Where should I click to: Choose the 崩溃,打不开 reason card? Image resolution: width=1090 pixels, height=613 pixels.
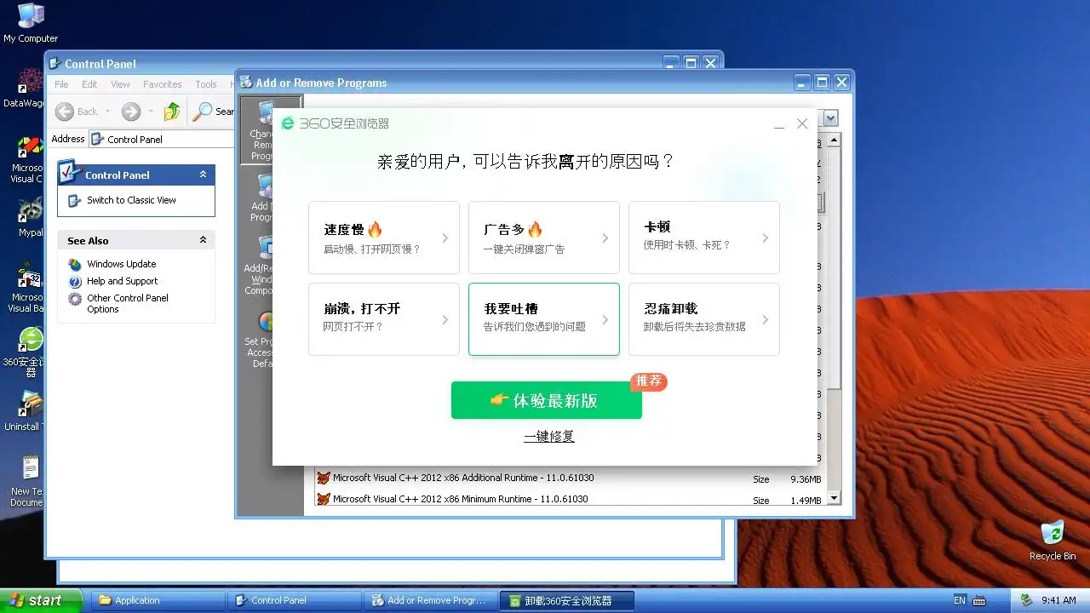384,319
